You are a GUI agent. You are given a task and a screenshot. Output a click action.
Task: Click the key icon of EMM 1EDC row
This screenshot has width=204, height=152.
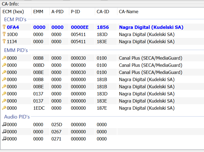click(x=4, y=108)
